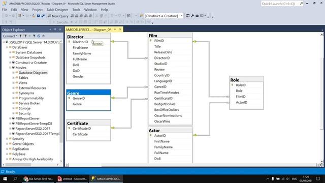Screen dimensions: 325x183
Task: Open the Connect dropdown in Object Explorer
Action: 10,36
